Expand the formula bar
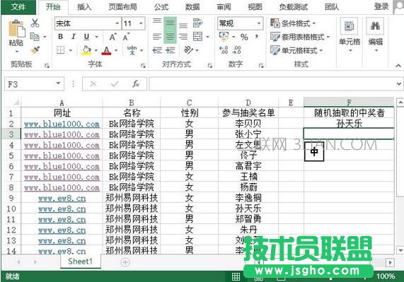 pyautogui.click(x=398, y=83)
